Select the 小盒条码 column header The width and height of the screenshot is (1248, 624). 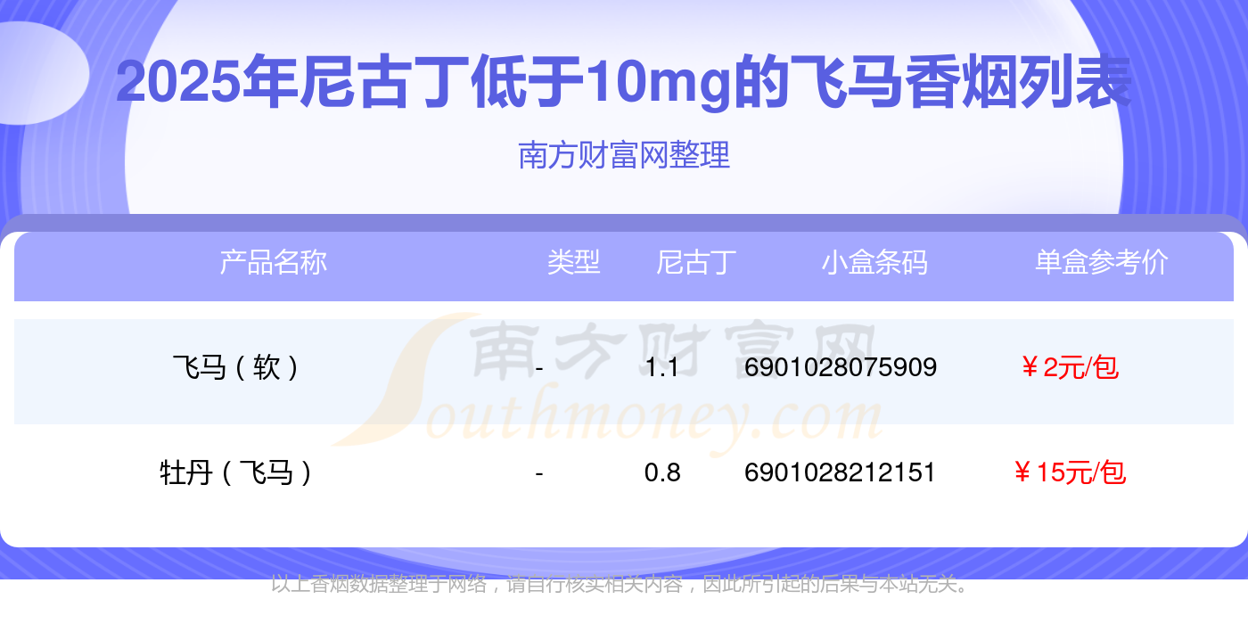[874, 262]
